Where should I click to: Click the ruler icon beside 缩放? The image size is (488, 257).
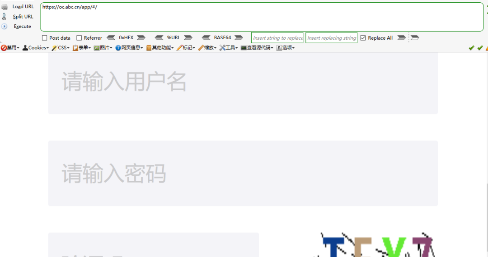[x=201, y=48]
